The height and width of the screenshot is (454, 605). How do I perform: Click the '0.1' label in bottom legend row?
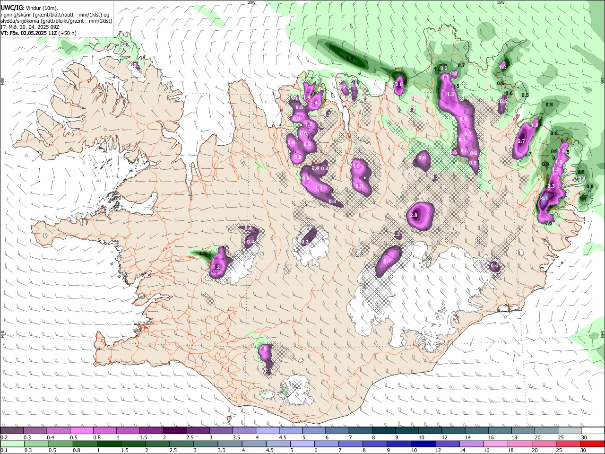[x=4, y=451]
